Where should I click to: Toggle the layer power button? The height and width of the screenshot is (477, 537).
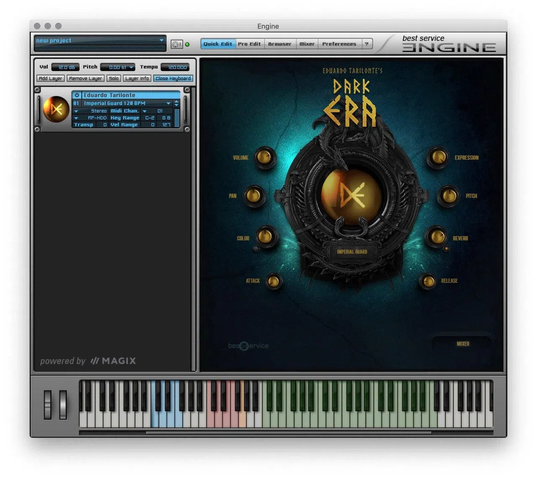coord(77,95)
